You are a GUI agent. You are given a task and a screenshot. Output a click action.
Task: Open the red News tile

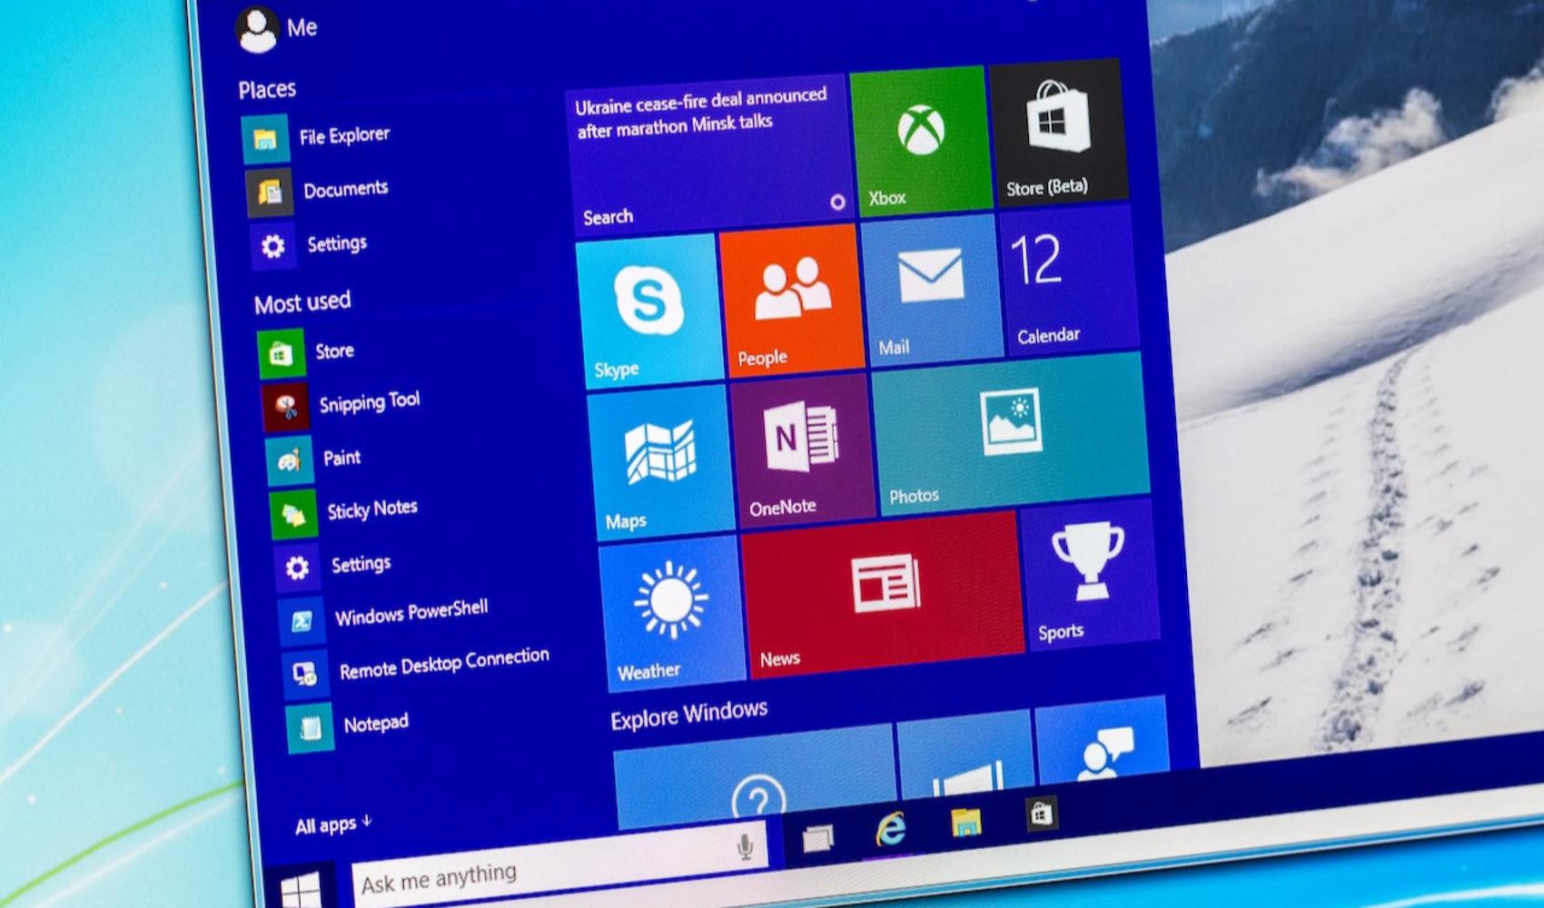coord(883,595)
